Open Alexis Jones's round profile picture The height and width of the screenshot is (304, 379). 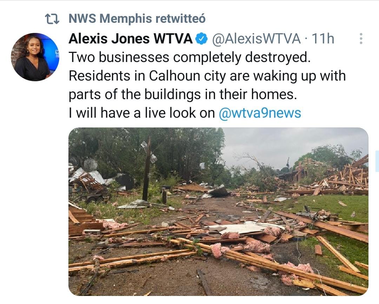click(35, 57)
